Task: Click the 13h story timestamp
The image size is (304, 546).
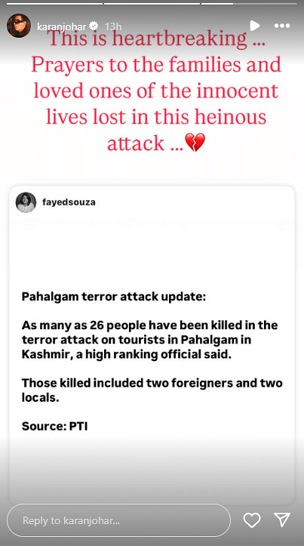Action: click(113, 26)
